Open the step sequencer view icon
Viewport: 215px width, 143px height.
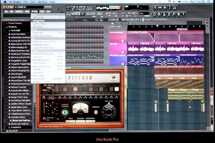click(x=160, y=8)
